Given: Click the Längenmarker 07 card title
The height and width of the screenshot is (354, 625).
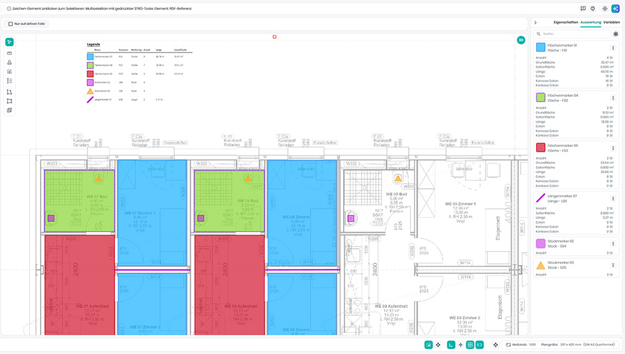Looking at the screenshot, I should pos(562,196).
